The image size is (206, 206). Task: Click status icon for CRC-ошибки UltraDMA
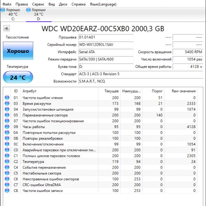coord(7,185)
